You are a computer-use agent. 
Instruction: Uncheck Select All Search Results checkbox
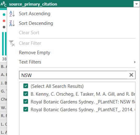click(x=26, y=86)
